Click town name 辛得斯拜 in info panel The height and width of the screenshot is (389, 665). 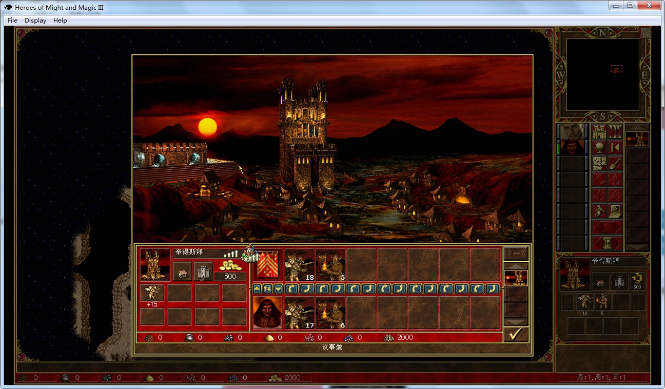coord(605,261)
